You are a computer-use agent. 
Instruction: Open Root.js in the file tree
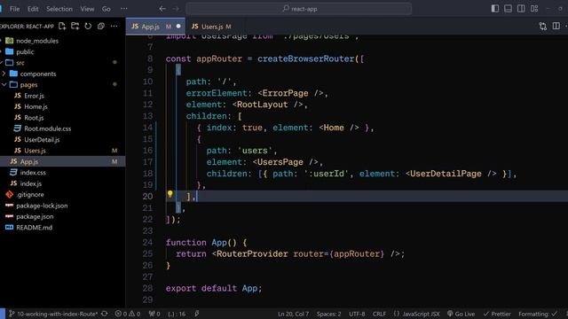click(34, 118)
